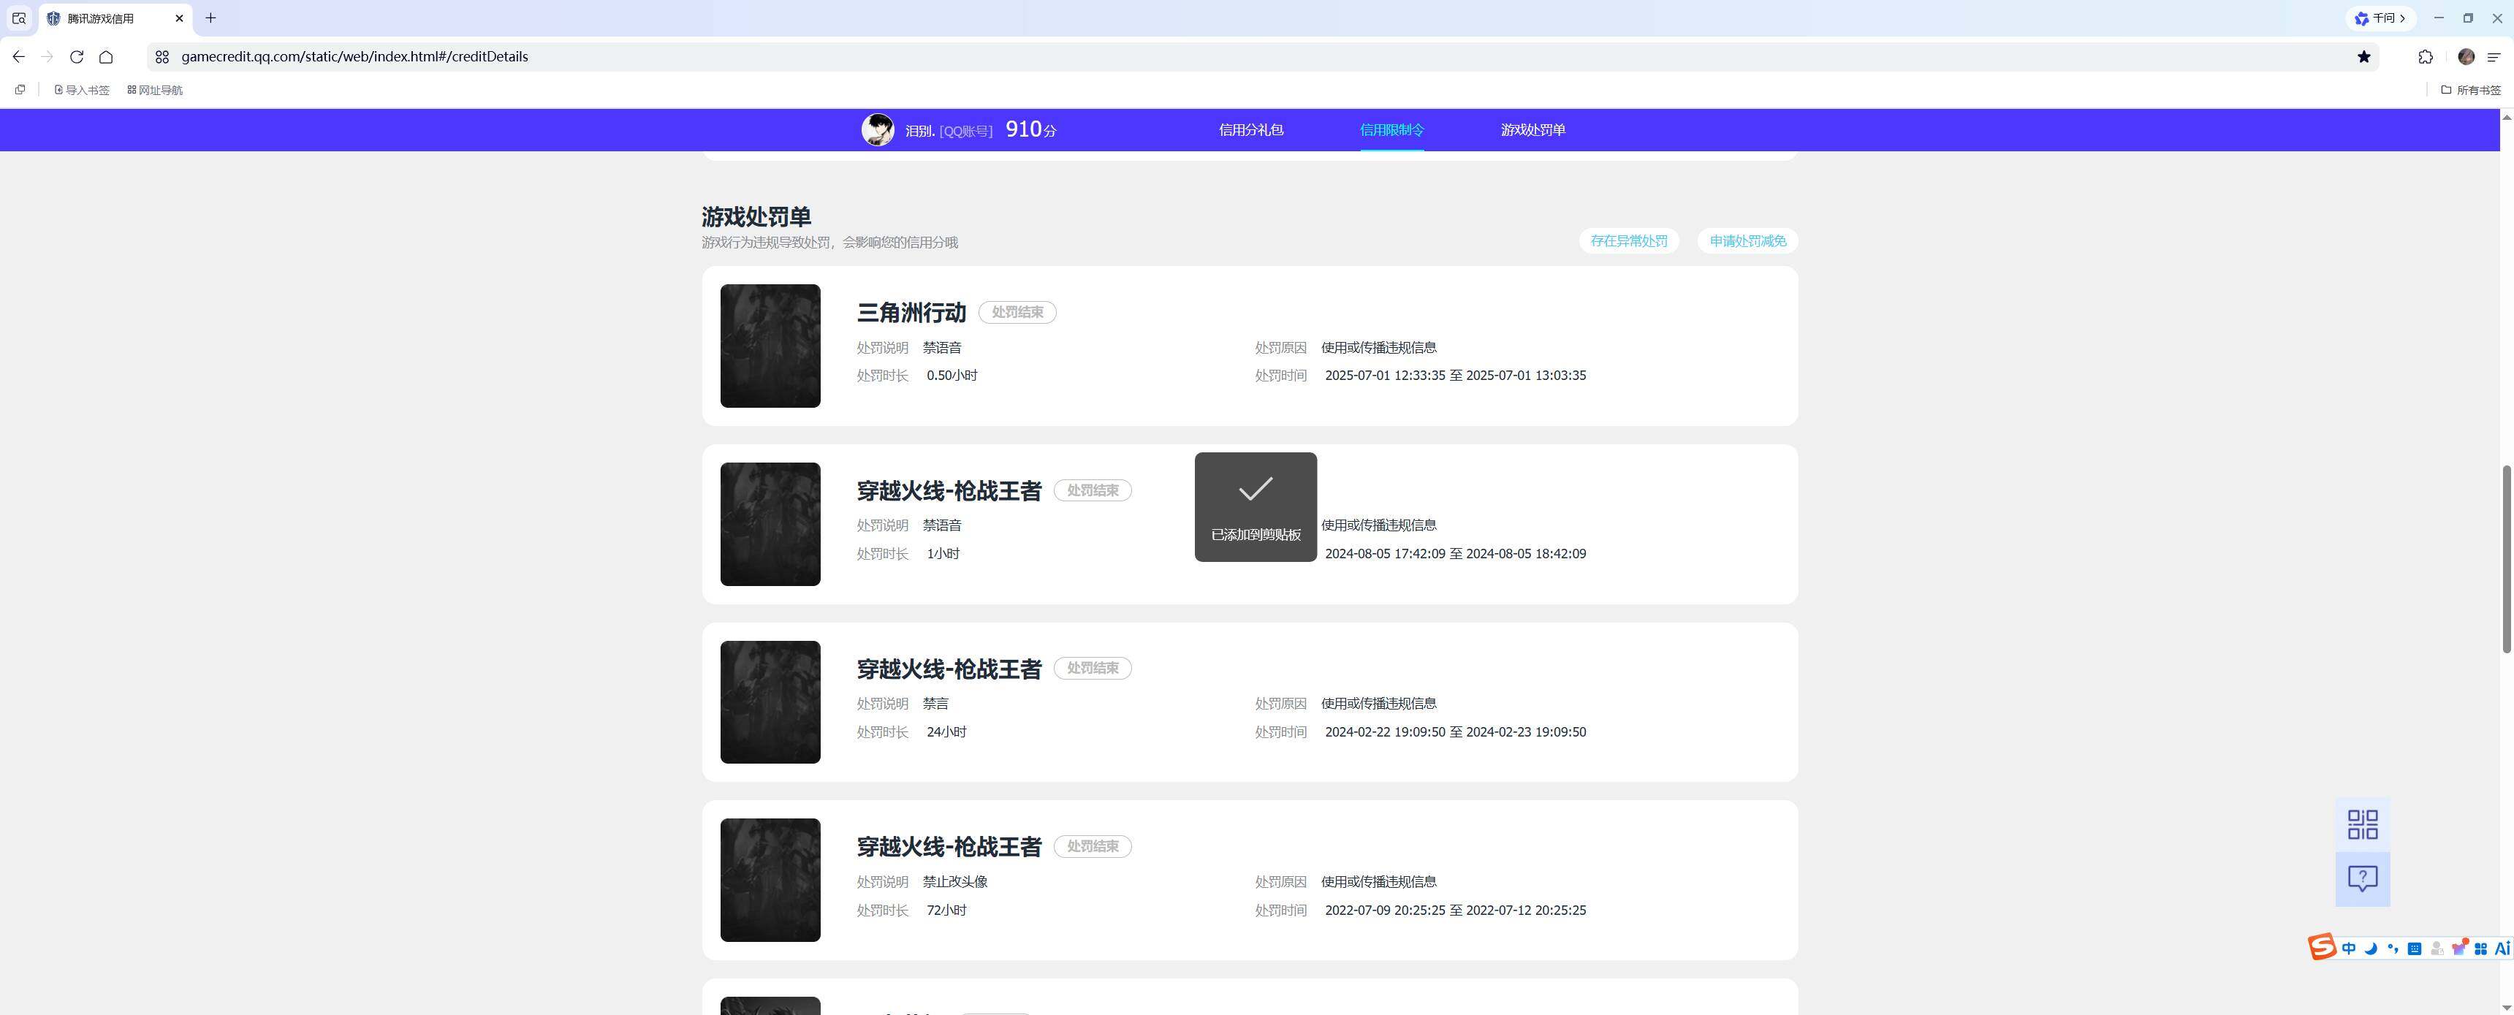Open the 千问 assistant button
Screen dimensions: 2514x1015
click(x=2380, y=18)
